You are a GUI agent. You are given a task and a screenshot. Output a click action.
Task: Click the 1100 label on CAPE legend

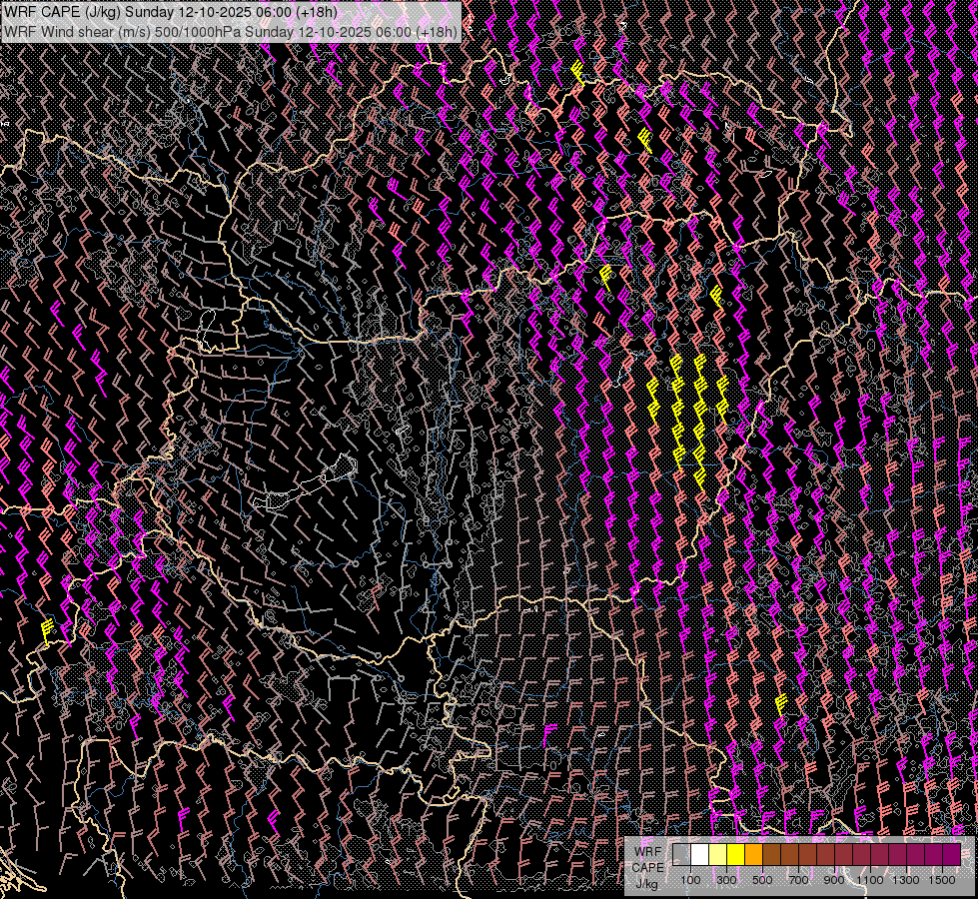pyautogui.click(x=870, y=880)
